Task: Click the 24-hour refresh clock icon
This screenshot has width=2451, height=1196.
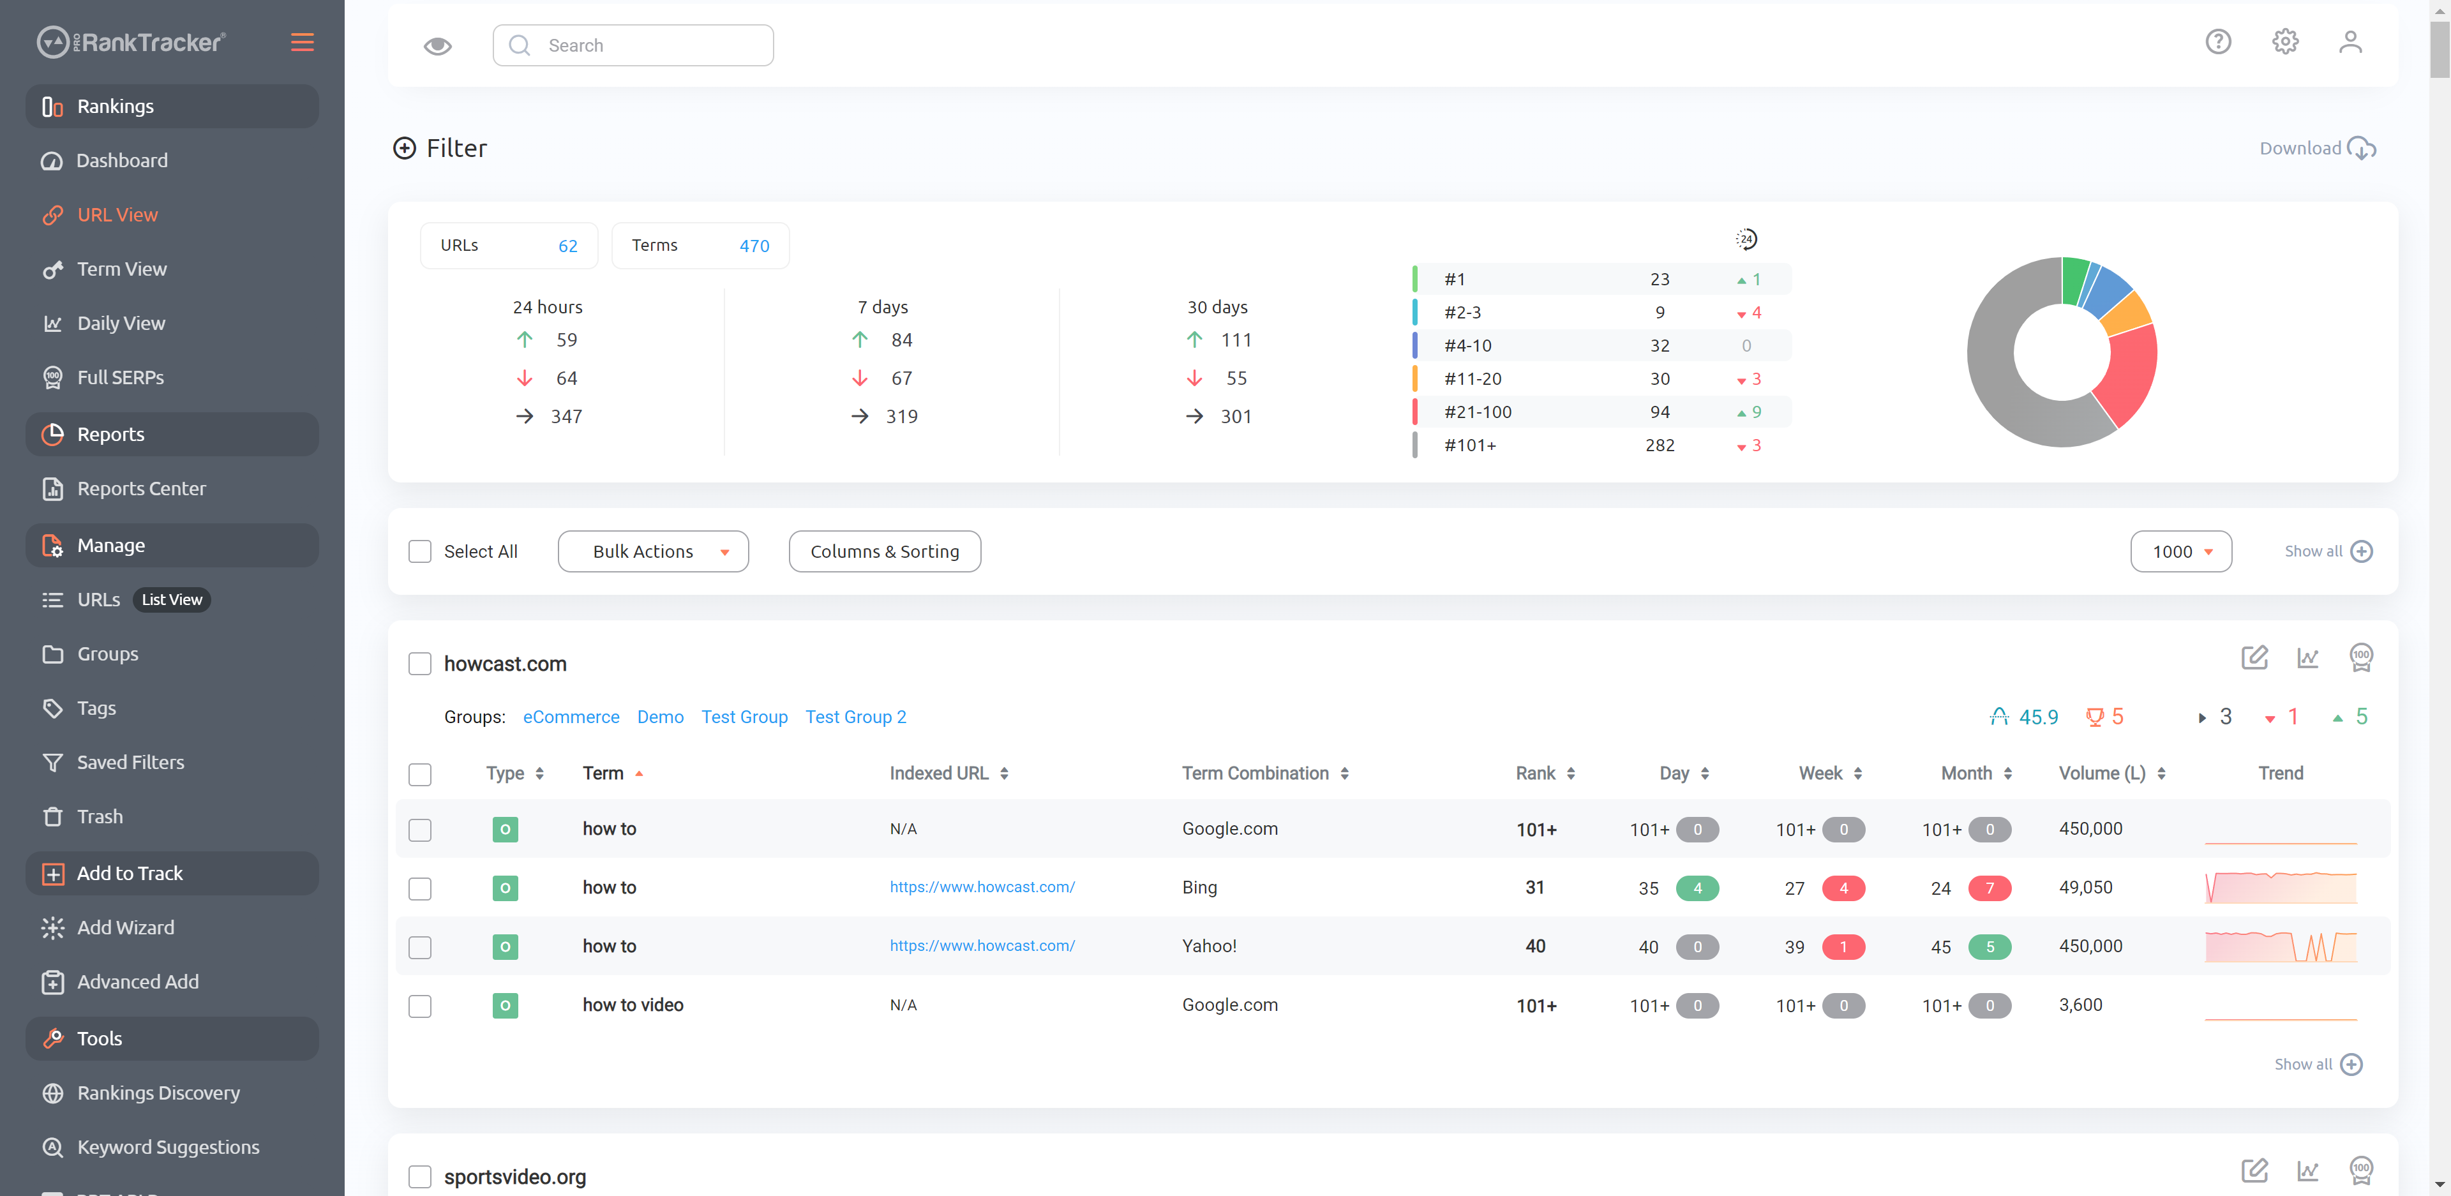Action: 1746,239
